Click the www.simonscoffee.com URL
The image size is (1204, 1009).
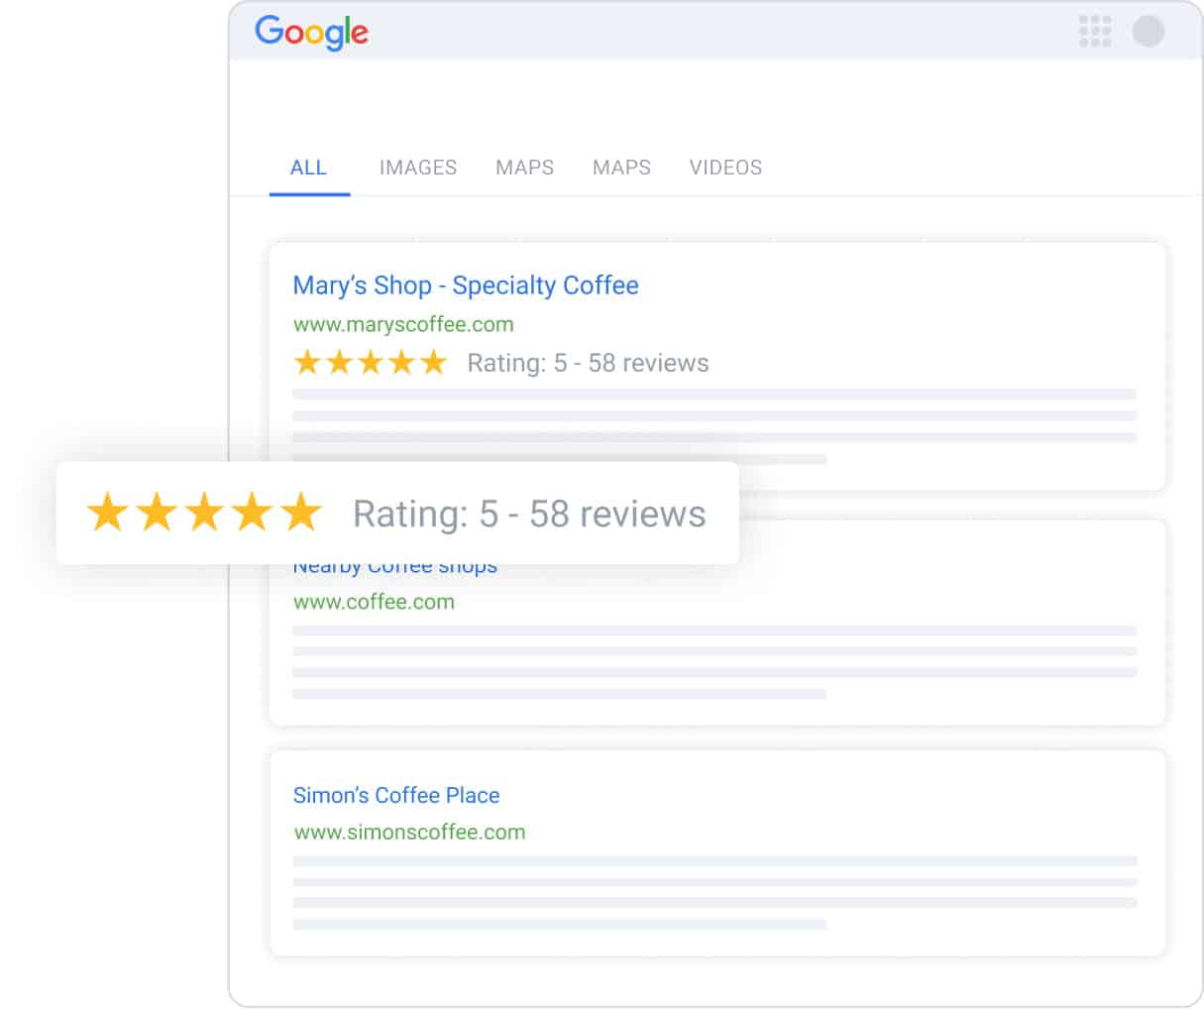click(x=409, y=832)
